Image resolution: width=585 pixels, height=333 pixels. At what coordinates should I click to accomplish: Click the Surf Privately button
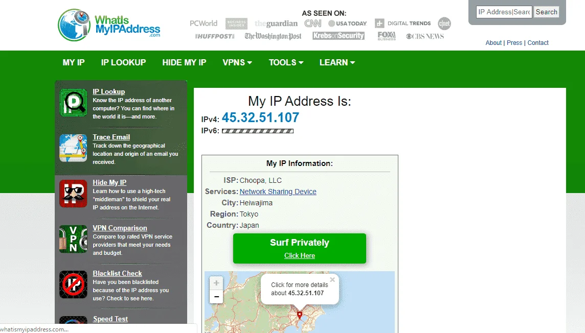tap(300, 248)
